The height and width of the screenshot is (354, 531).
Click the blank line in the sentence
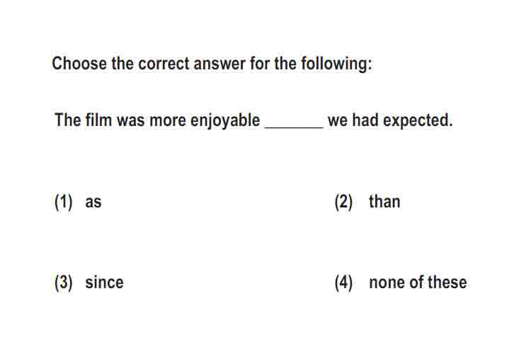pyautogui.click(x=294, y=127)
